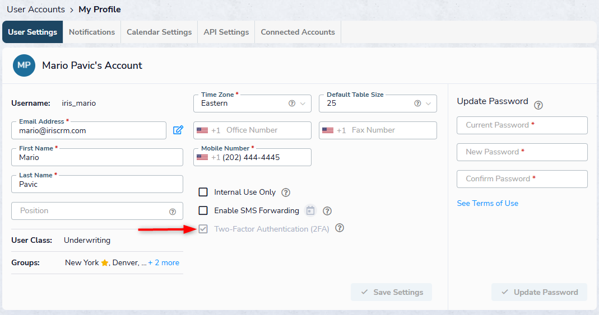Click help icon beside Internal Use Only

point(286,192)
